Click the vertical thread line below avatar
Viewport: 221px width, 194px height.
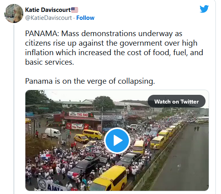[x=14, y=109]
